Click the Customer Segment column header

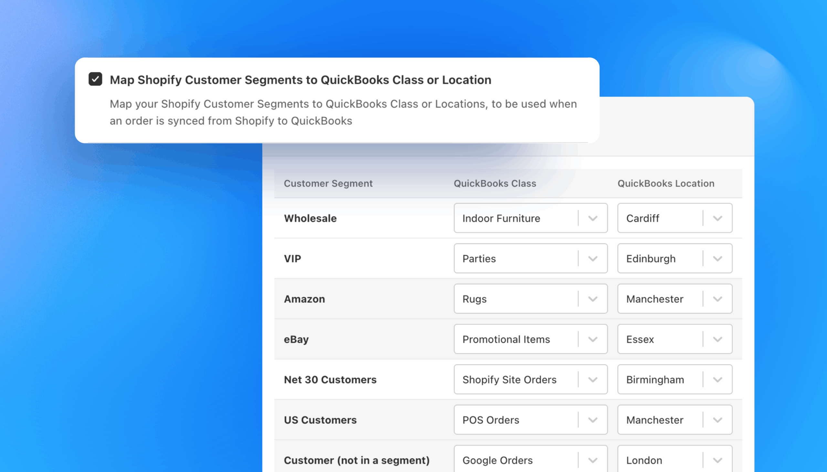tap(328, 183)
